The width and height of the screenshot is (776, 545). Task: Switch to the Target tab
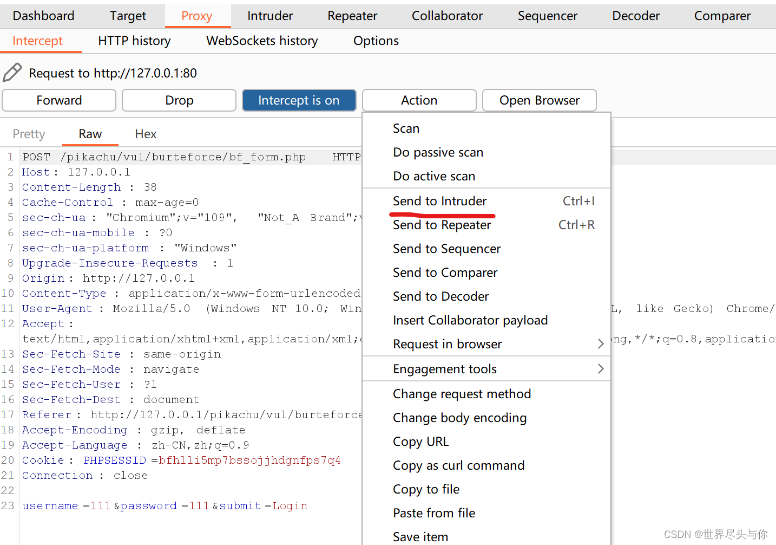(x=128, y=16)
